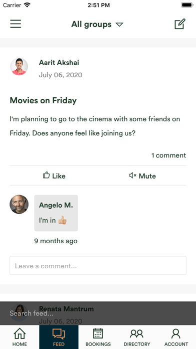
Task: Open Angelo M.'s avatar photo
Action: (19, 204)
